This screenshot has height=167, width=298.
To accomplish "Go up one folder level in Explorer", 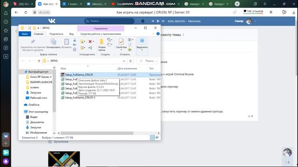I will pos(39,61).
